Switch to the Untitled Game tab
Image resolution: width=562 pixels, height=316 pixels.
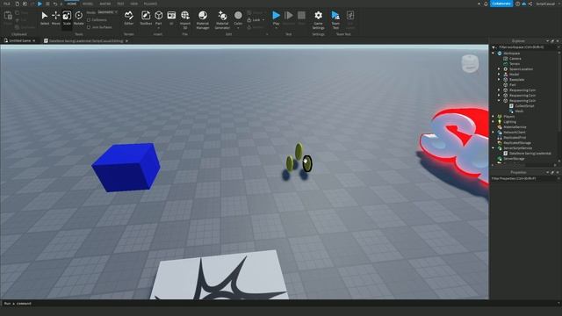click(19, 41)
